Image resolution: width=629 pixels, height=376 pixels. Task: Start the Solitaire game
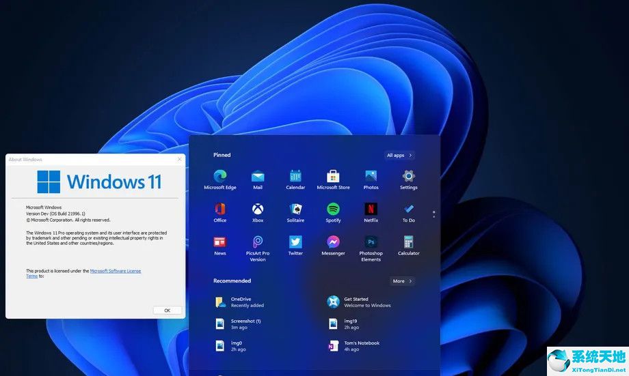point(295,213)
